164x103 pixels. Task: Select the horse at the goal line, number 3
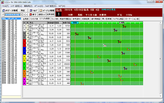(77, 34)
